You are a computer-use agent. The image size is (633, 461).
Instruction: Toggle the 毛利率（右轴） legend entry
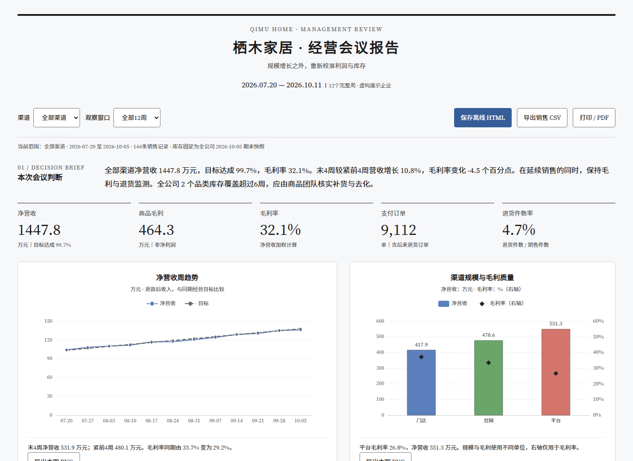click(x=502, y=303)
